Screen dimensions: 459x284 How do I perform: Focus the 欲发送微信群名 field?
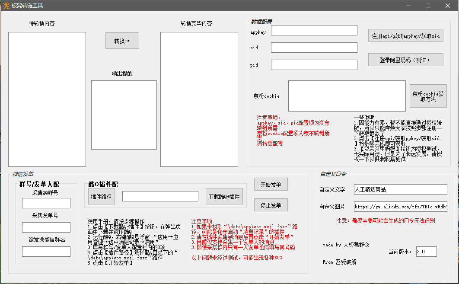tap(46, 252)
